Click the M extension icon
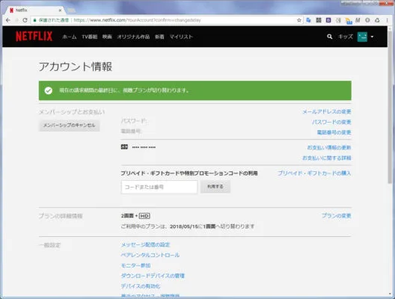 (358, 20)
